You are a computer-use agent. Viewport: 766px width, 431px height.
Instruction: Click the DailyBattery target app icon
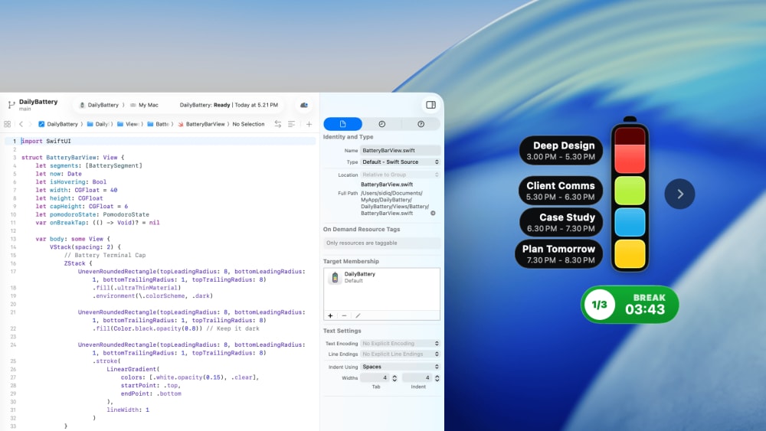tap(335, 277)
